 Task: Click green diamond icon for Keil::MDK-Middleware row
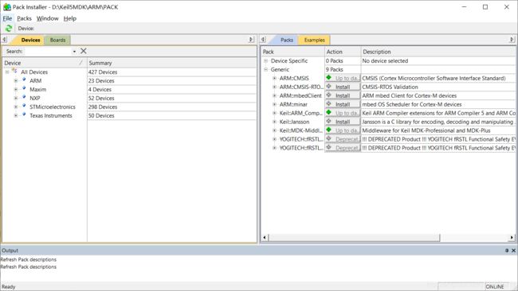tap(328, 130)
